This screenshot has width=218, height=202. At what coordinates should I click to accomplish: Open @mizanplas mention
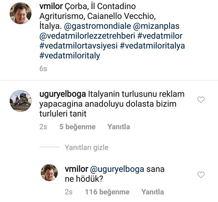(156, 26)
